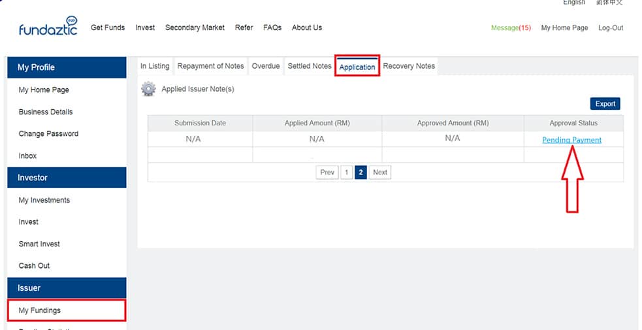Open the Message(15) notifications link
The height and width of the screenshot is (330, 642).
[511, 28]
